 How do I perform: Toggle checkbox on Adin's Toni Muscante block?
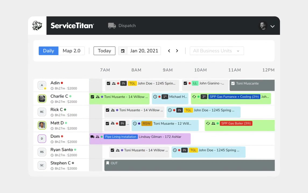coord(233,83)
